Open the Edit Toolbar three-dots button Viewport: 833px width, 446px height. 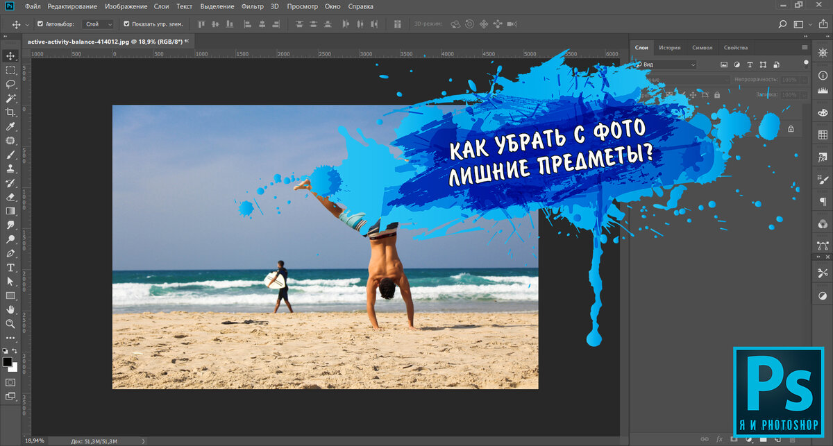pos(10,338)
